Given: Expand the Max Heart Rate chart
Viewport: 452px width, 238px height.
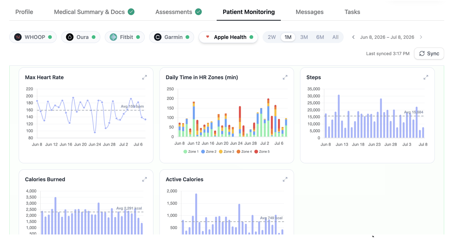Looking at the screenshot, I should (144, 77).
